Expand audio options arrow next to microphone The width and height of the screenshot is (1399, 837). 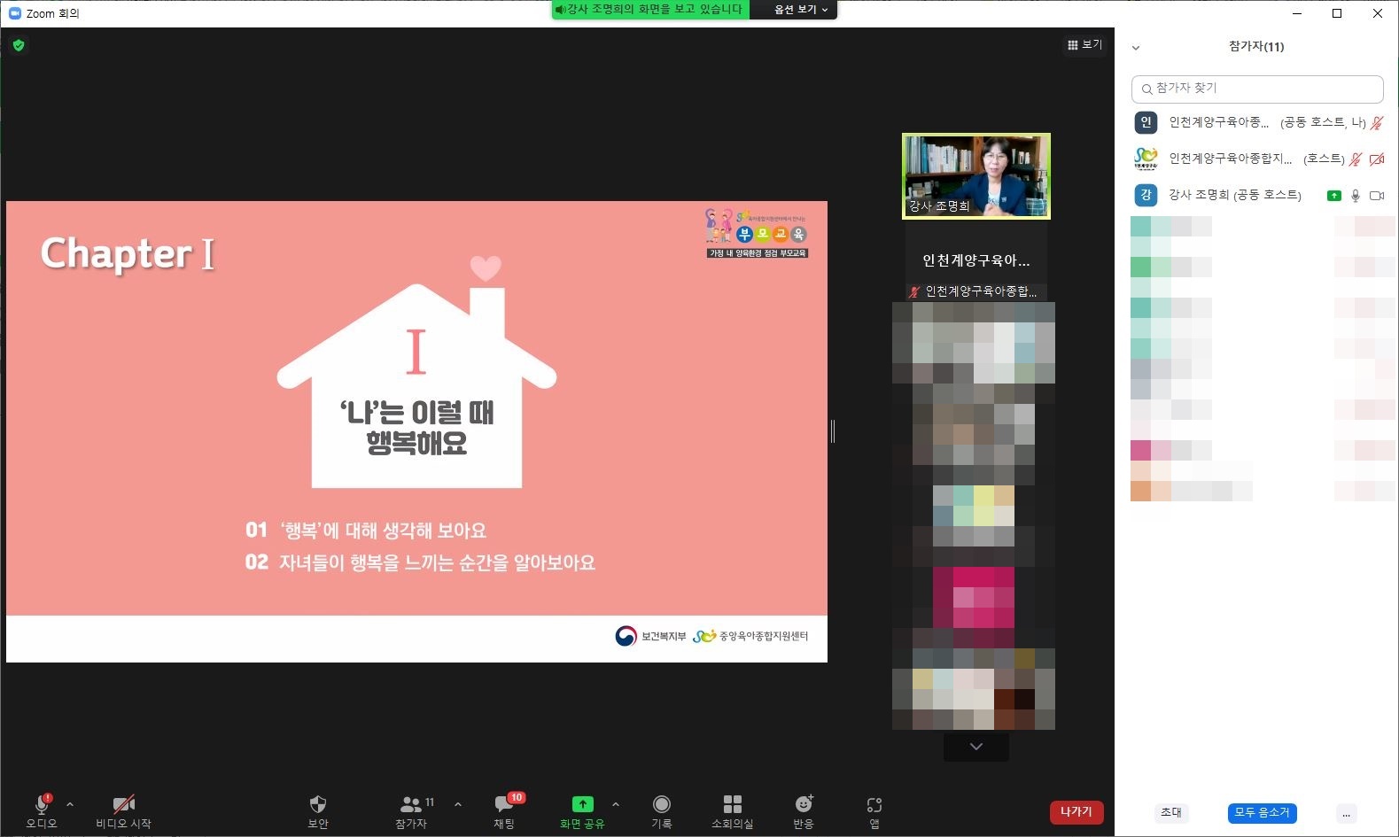[x=70, y=804]
